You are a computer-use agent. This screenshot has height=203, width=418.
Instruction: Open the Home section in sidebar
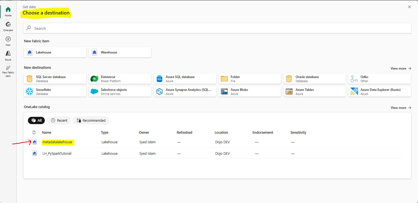(x=8, y=12)
